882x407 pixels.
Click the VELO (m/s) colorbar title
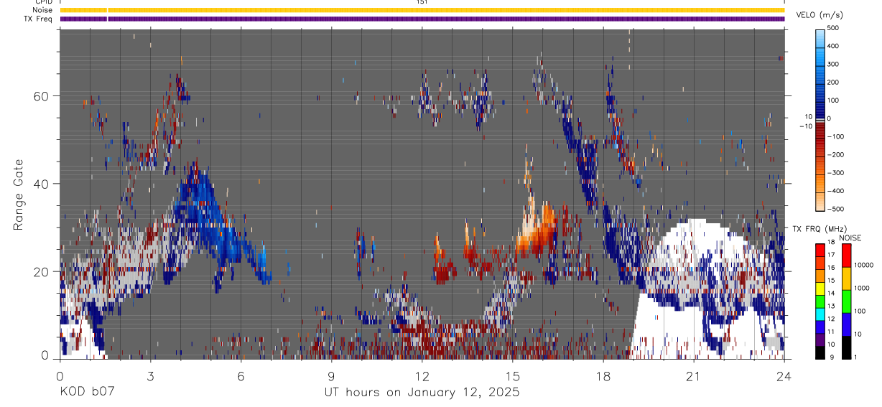pyautogui.click(x=819, y=16)
